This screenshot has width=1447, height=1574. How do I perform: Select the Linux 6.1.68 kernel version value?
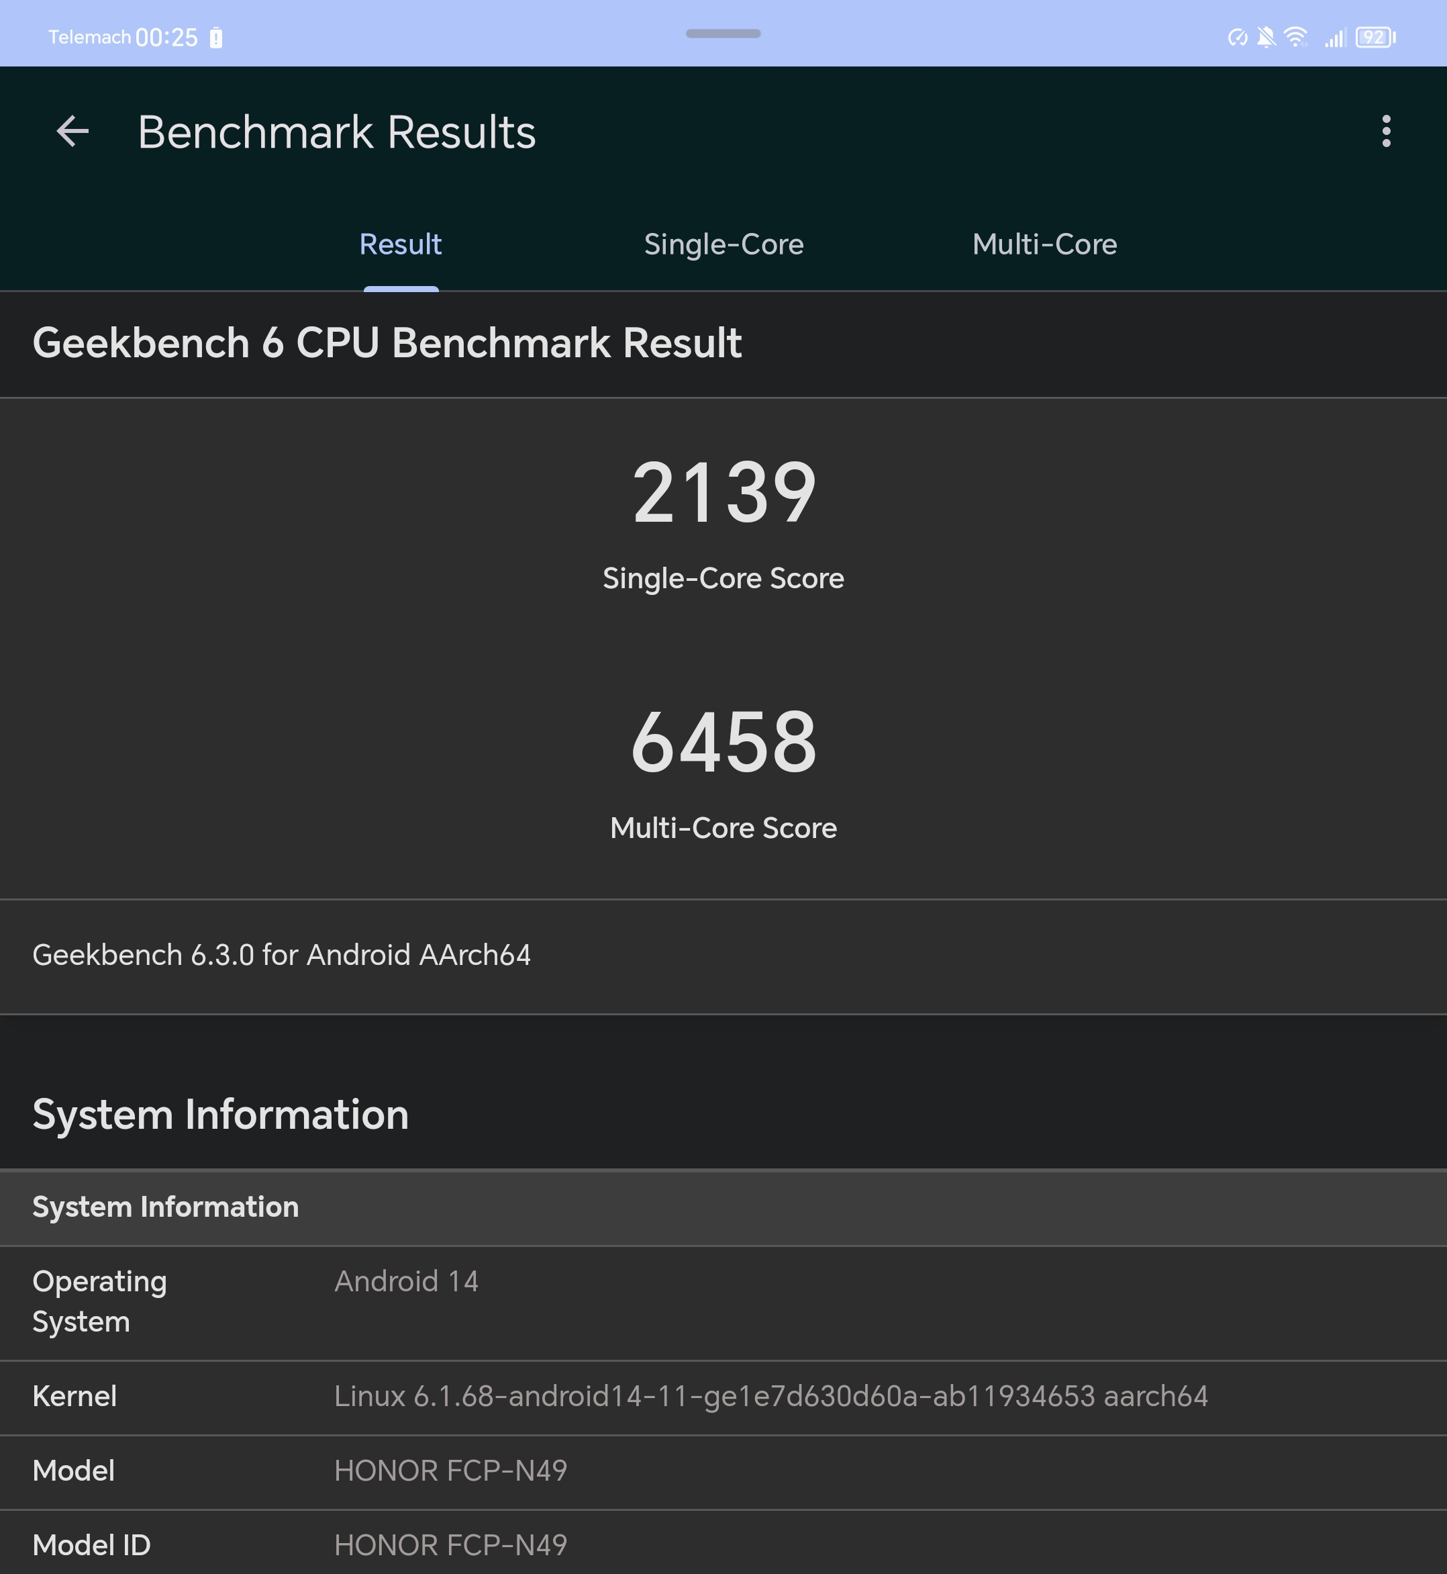tap(771, 1396)
